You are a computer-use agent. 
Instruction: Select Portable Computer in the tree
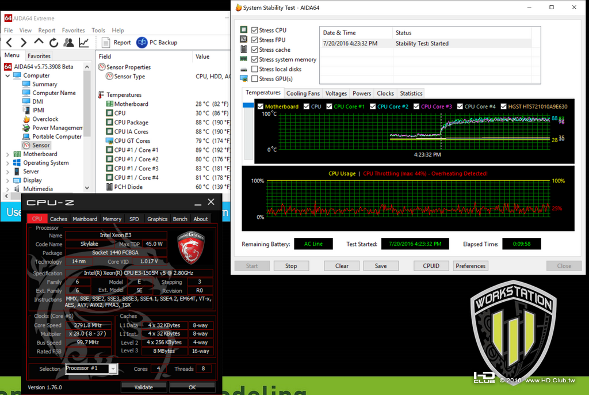coord(57,136)
